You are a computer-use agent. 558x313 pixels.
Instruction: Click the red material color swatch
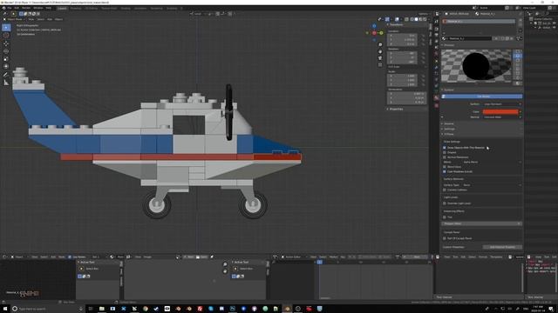(x=500, y=112)
